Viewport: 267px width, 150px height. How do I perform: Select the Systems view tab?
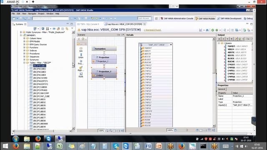tap(19, 24)
